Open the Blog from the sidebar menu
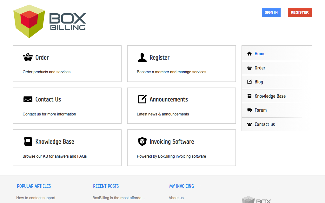The image size is (325, 203). pos(259,82)
